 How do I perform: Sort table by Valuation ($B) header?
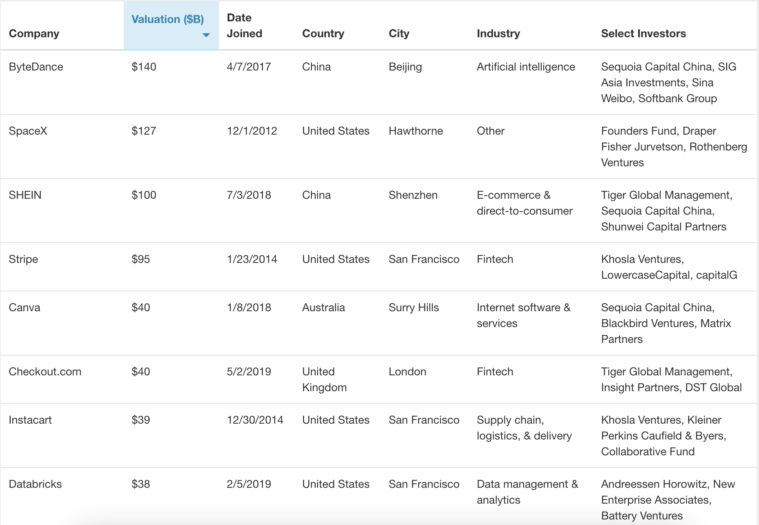coord(167,19)
